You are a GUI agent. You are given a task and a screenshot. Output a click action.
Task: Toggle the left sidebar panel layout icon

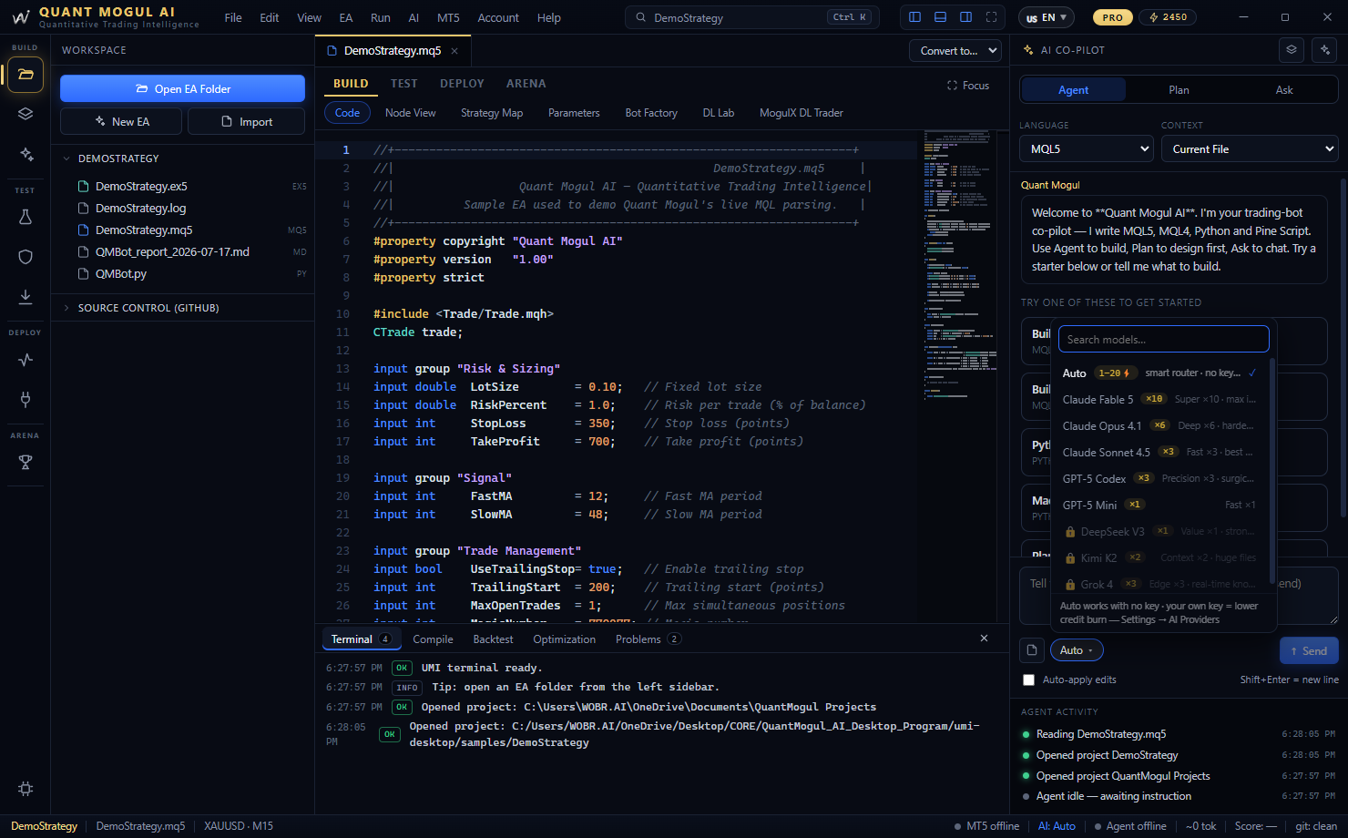click(x=915, y=17)
